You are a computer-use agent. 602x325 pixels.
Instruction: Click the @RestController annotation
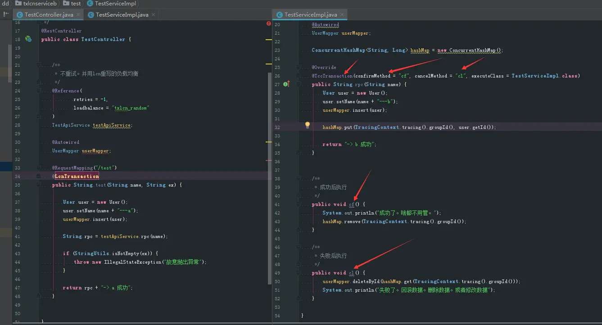pos(61,31)
